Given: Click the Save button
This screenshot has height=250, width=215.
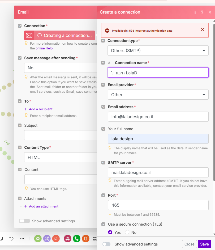Looking at the screenshot, I should [204, 244].
